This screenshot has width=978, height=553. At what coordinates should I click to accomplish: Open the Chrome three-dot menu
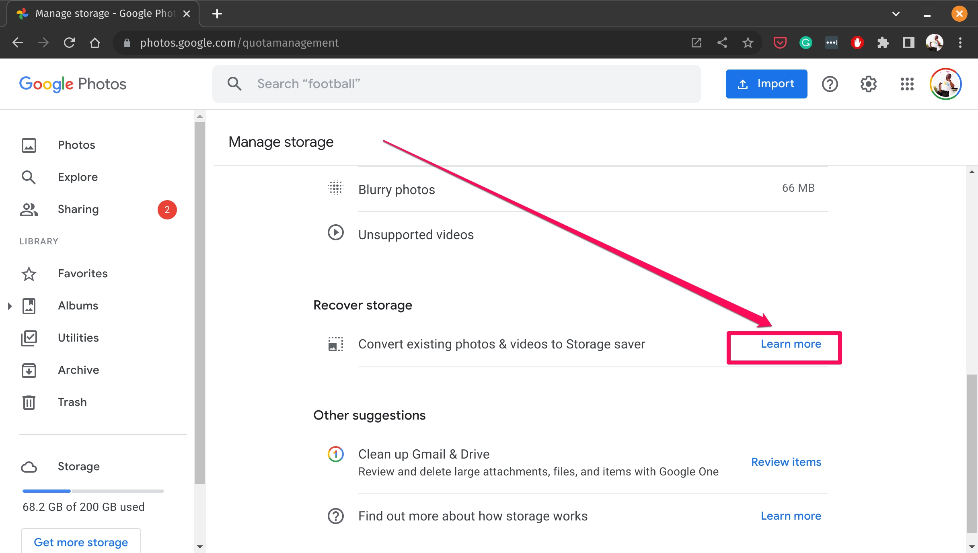click(x=960, y=43)
